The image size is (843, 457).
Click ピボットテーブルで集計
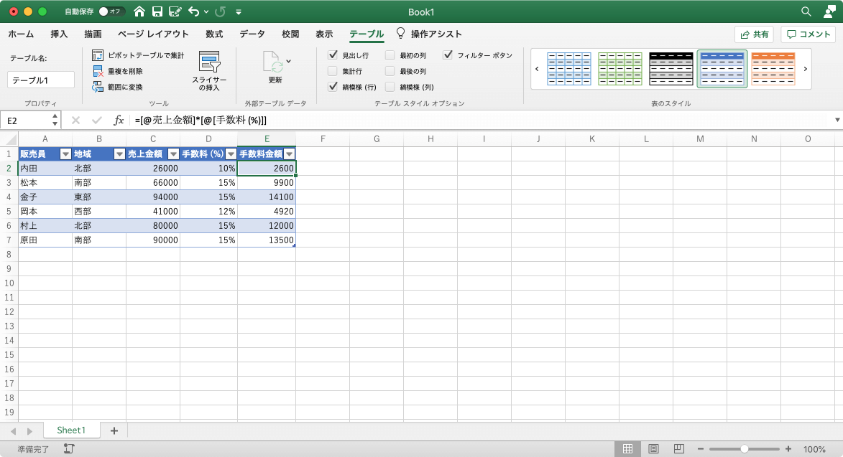pyautogui.click(x=138, y=55)
